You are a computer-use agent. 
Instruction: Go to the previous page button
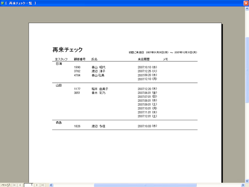20,185
